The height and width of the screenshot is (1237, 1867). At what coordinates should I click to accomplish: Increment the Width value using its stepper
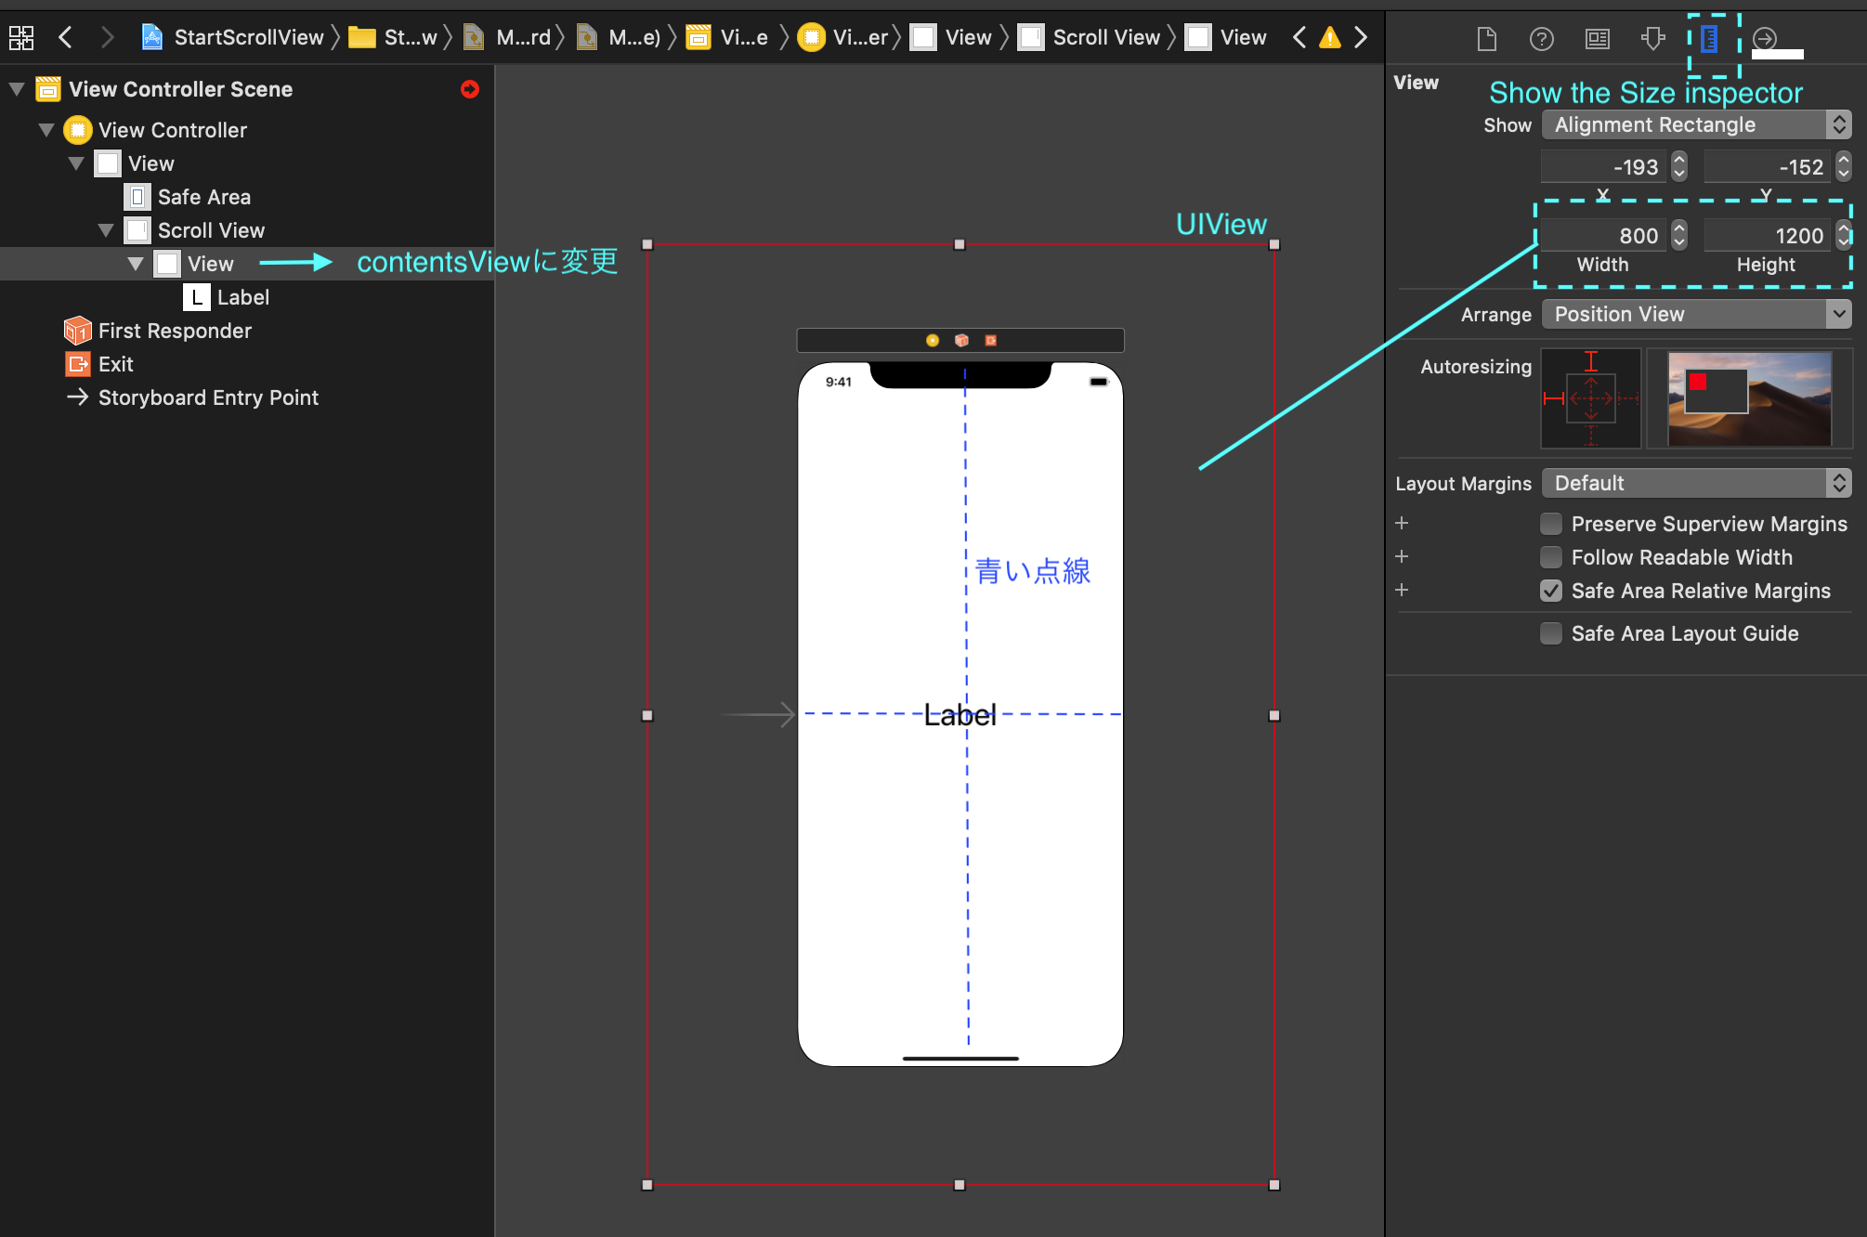tap(1678, 229)
